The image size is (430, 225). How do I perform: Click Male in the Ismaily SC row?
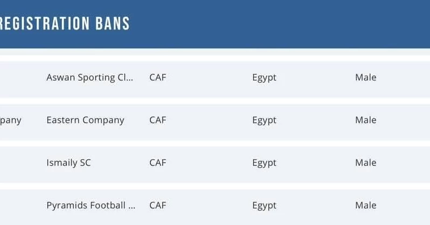tap(365, 163)
